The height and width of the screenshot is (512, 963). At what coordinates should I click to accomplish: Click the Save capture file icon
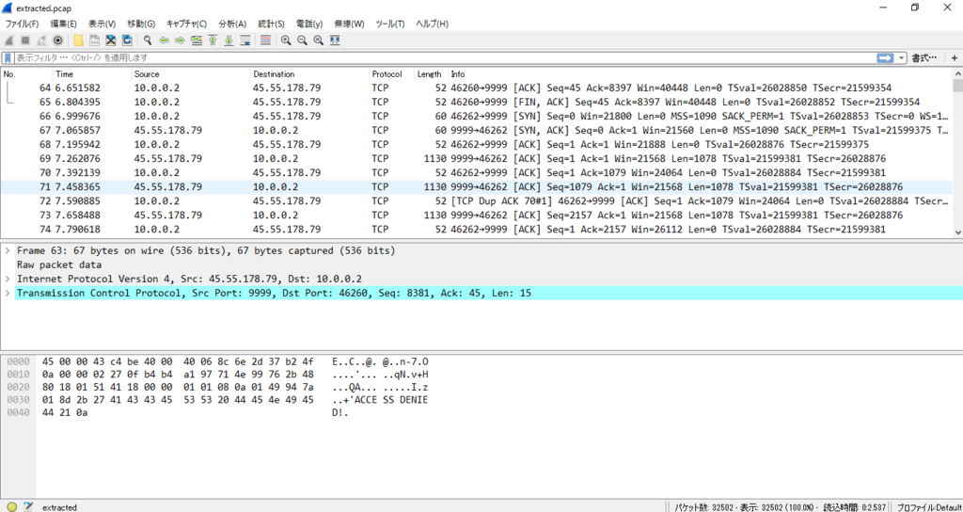pos(95,40)
